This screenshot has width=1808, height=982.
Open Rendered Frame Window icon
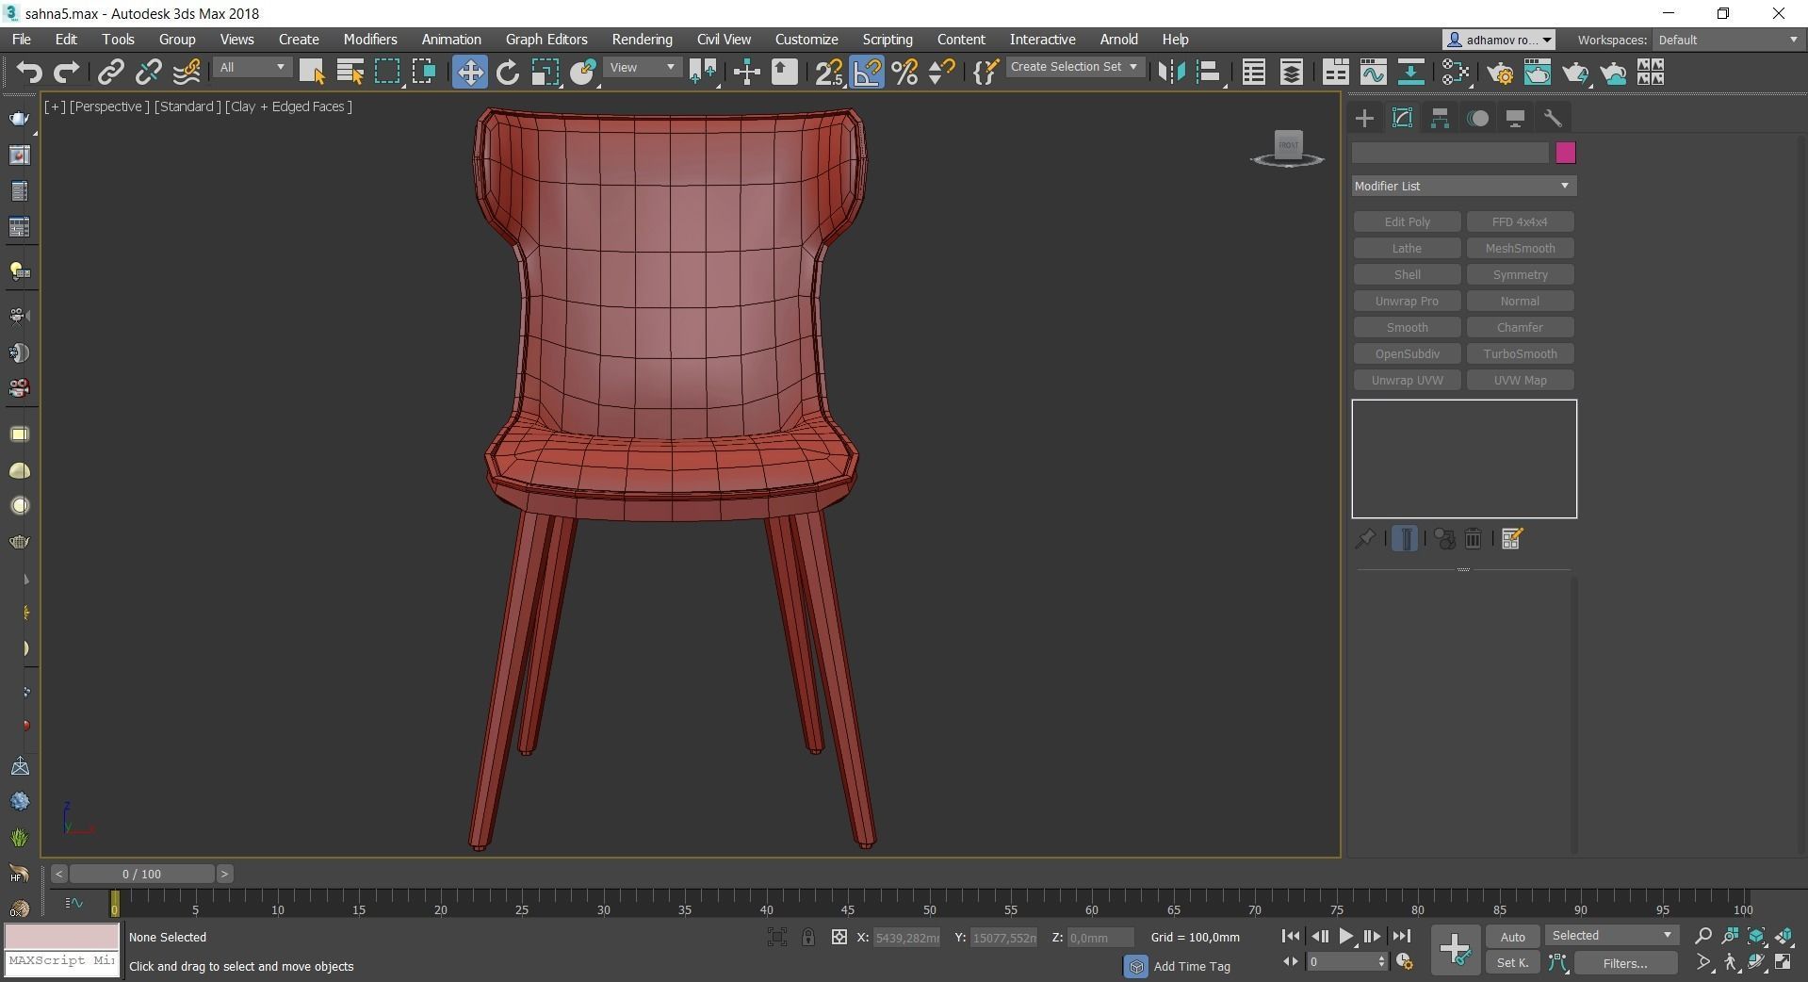1538,72
